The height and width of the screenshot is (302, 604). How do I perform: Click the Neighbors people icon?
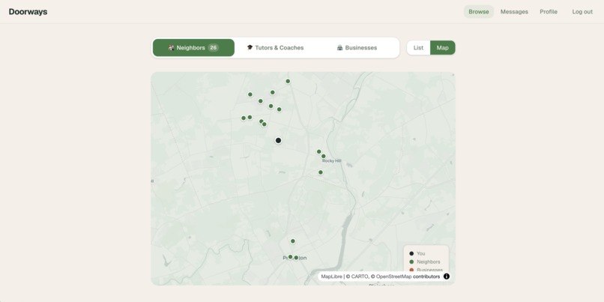172,48
